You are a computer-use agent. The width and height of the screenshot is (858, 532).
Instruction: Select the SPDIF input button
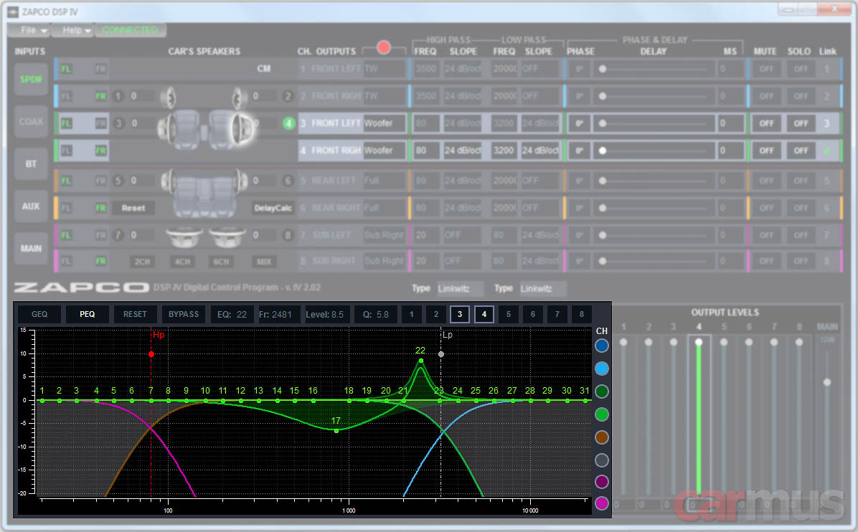tap(31, 80)
